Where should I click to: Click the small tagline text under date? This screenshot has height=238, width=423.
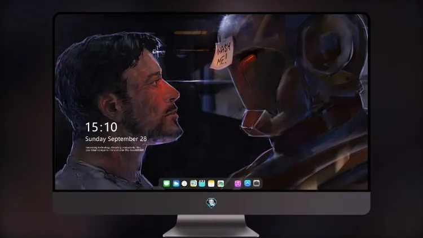click(x=114, y=149)
